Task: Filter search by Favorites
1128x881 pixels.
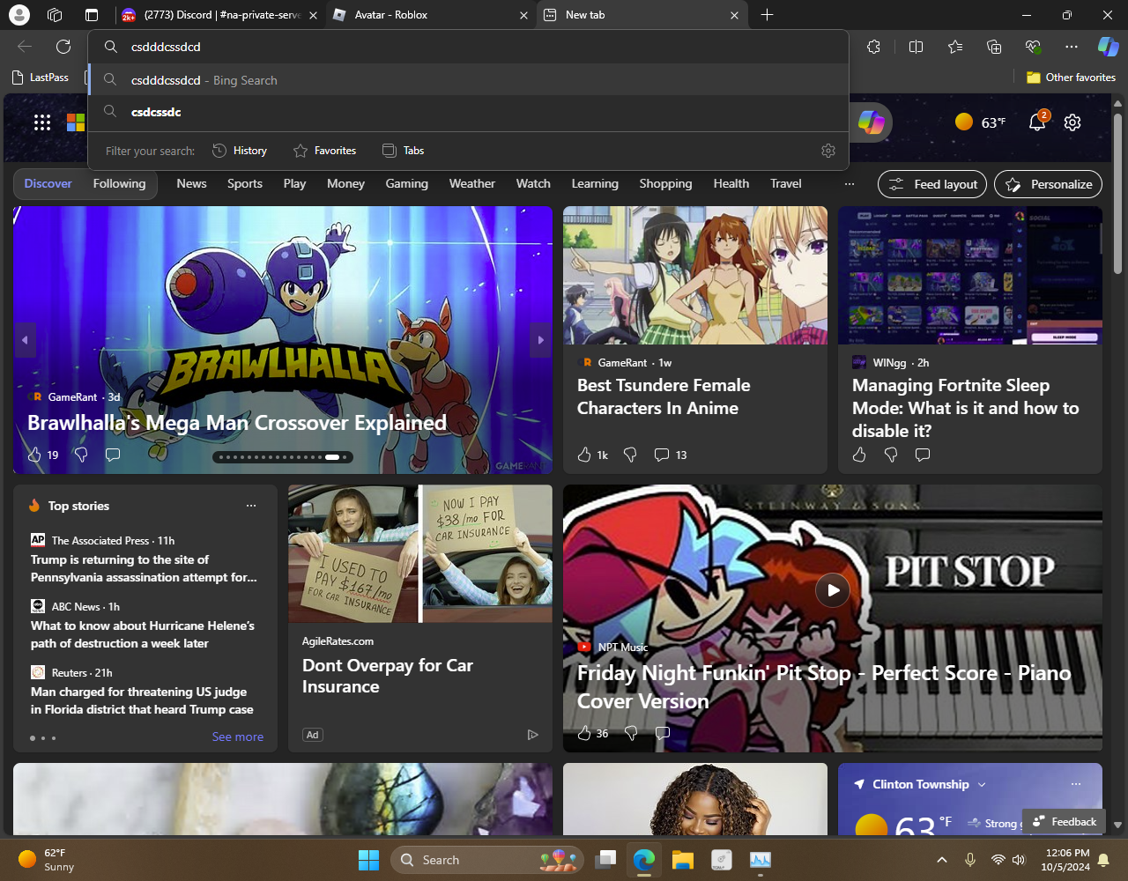Action: click(324, 151)
